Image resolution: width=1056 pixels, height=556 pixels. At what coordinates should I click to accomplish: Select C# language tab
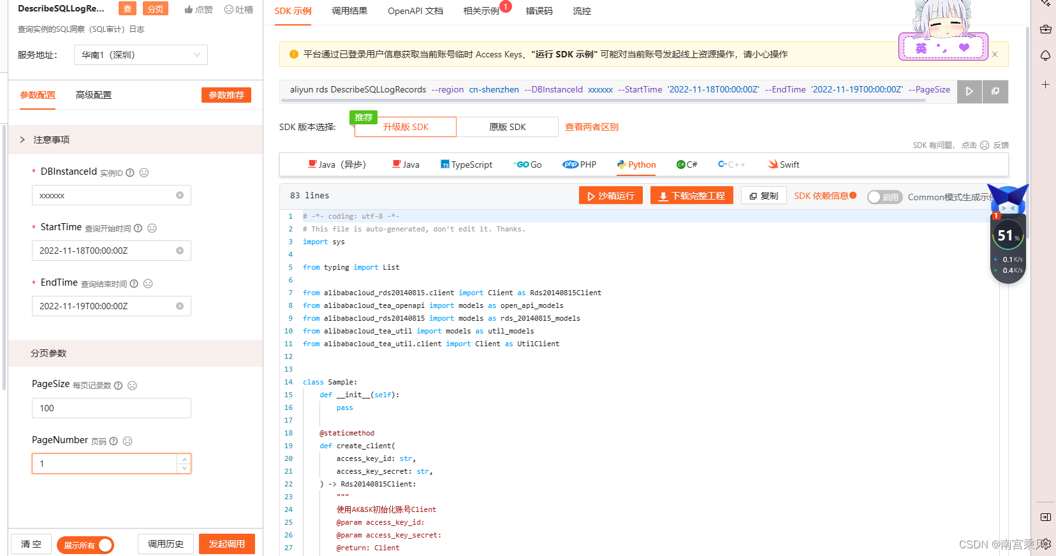click(687, 165)
